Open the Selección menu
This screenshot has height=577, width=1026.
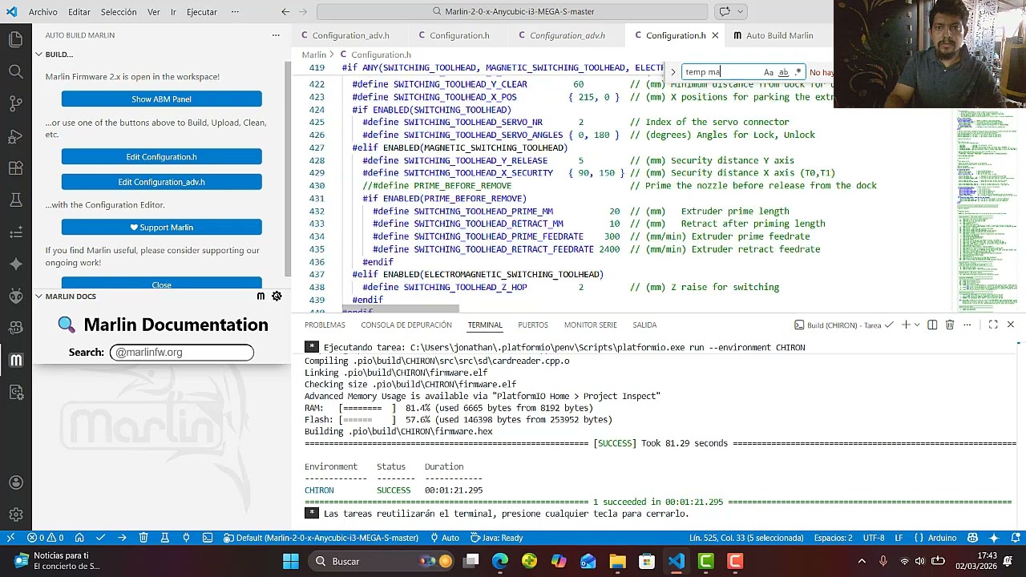point(119,12)
